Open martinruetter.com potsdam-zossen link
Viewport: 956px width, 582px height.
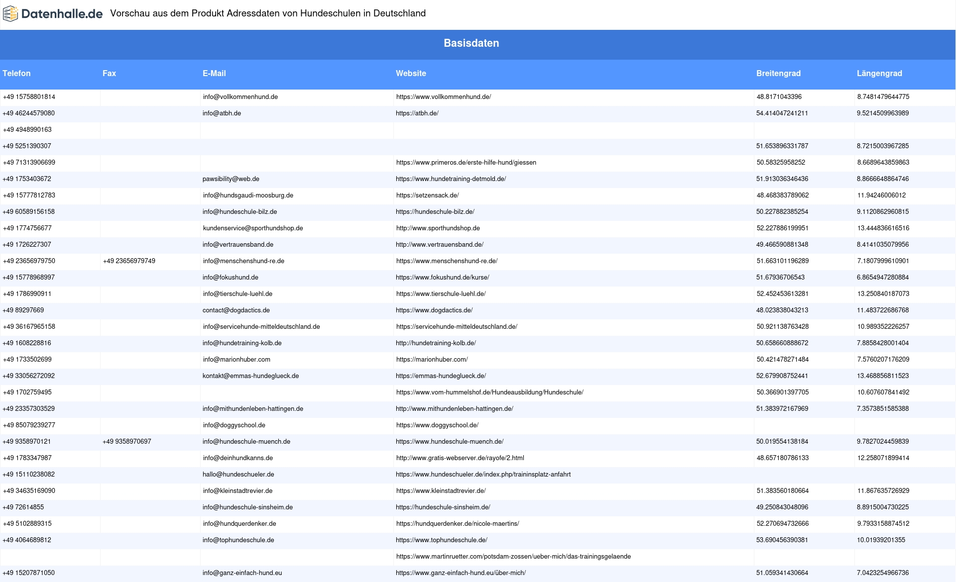tap(513, 557)
